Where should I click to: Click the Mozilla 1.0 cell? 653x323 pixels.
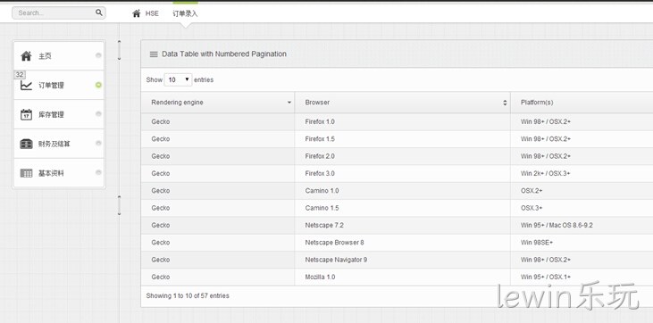(x=402, y=277)
